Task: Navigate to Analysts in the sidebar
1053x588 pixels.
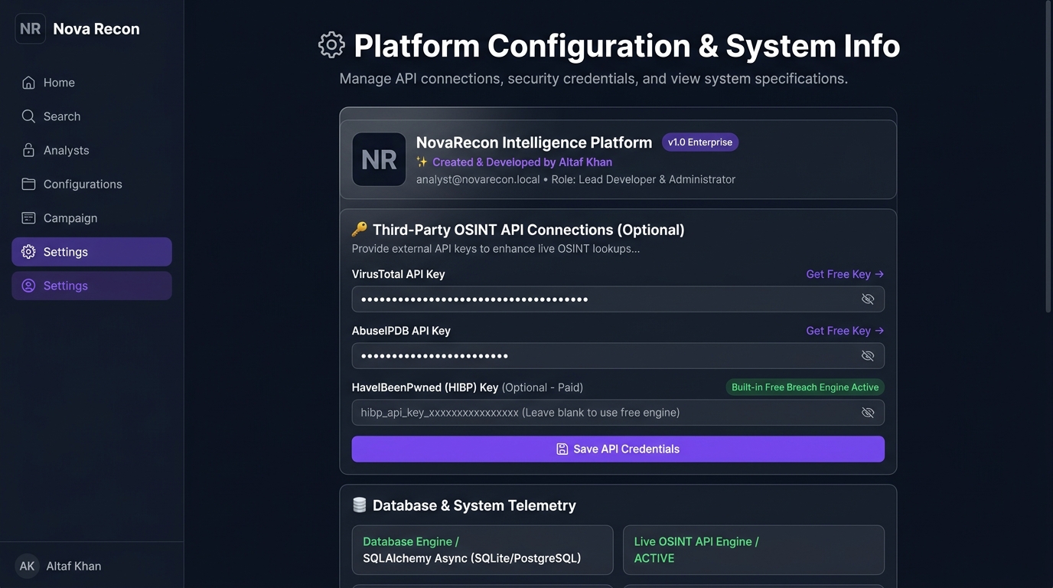Action: click(92, 150)
